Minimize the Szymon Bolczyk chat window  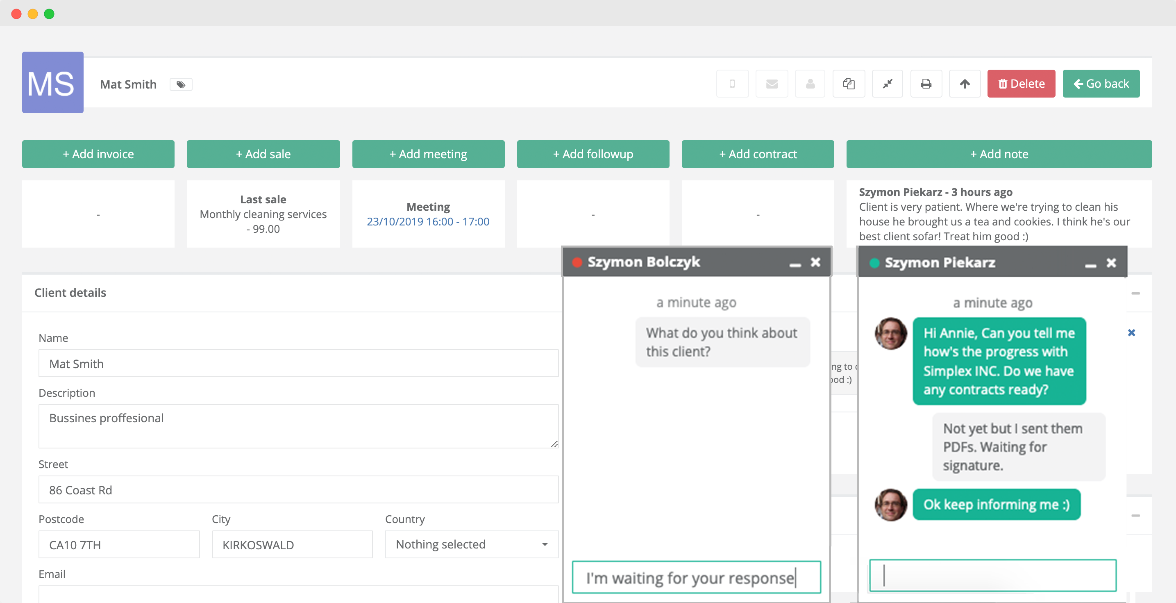[795, 264]
